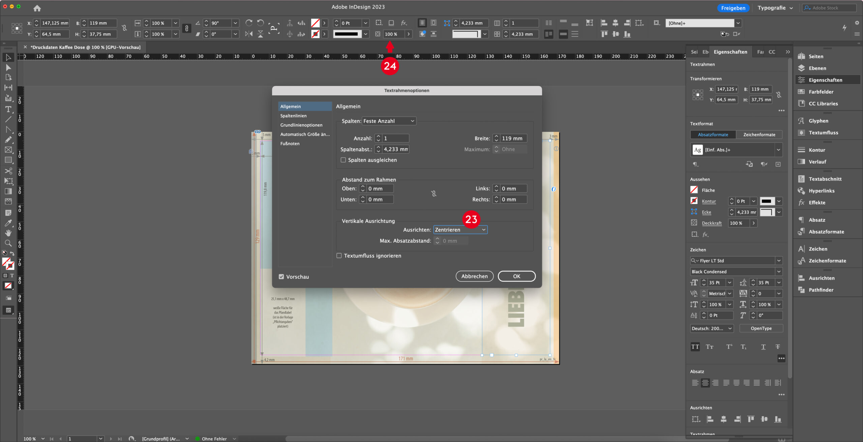Open the Zentrieren vertical alignment dropdown

pos(460,230)
